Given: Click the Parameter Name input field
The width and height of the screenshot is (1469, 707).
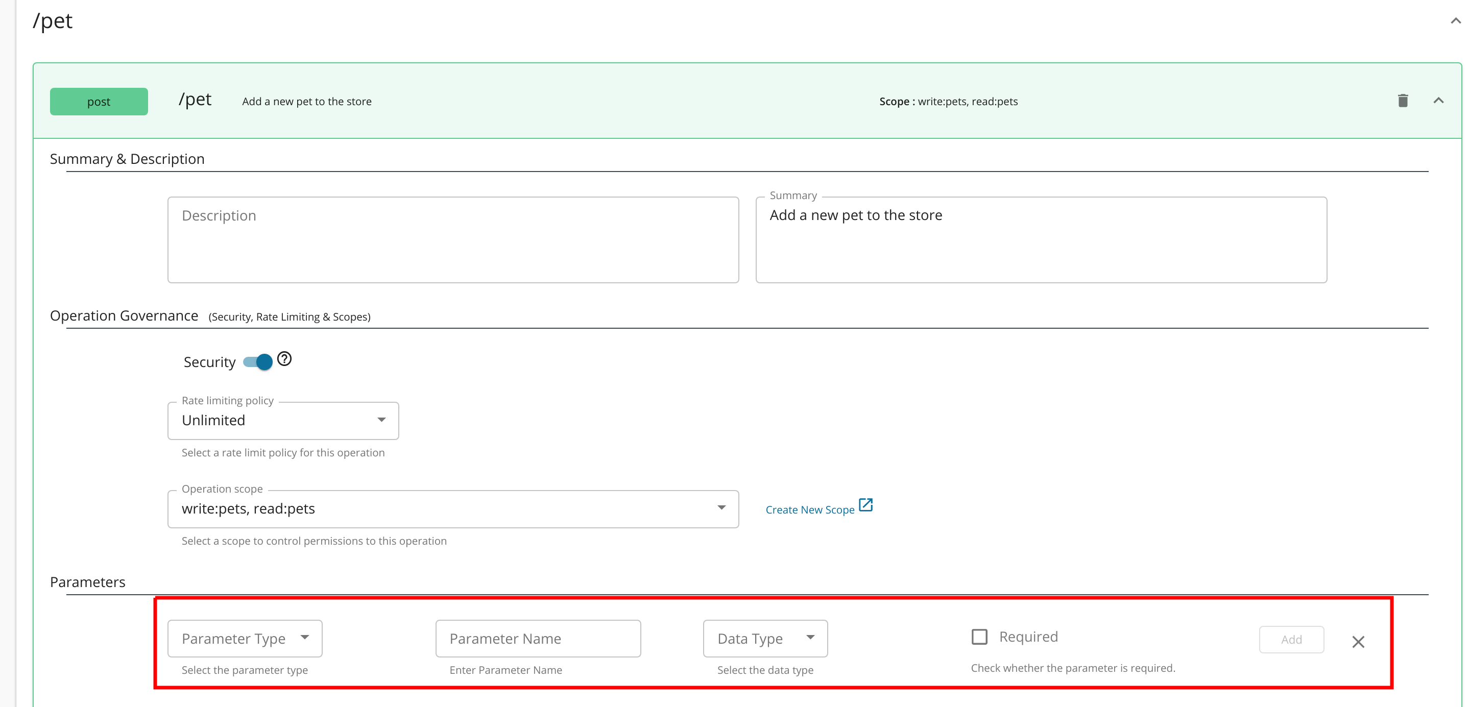Looking at the screenshot, I should click(538, 639).
